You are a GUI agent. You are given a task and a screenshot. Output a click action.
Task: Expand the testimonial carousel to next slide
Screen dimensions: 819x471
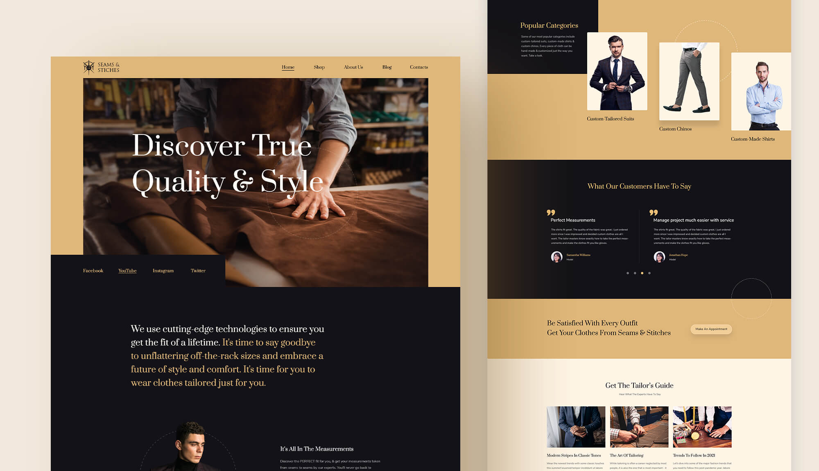[650, 273]
